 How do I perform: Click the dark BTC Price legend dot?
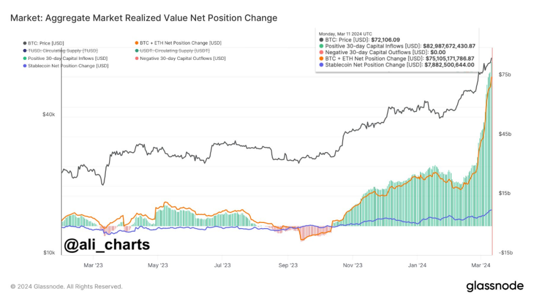[25, 43]
